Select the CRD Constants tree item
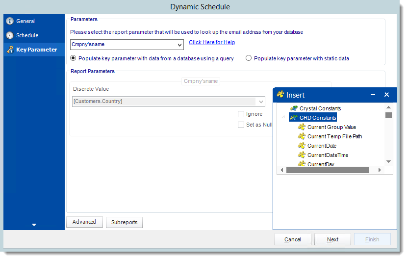Image resolution: width=407 pixels, height=259 pixels. [318, 118]
